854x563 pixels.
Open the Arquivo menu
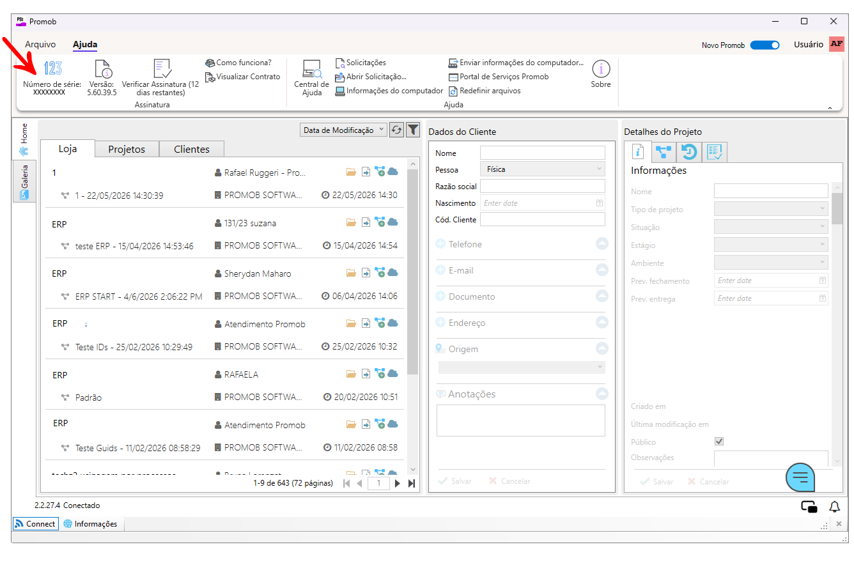pos(40,45)
